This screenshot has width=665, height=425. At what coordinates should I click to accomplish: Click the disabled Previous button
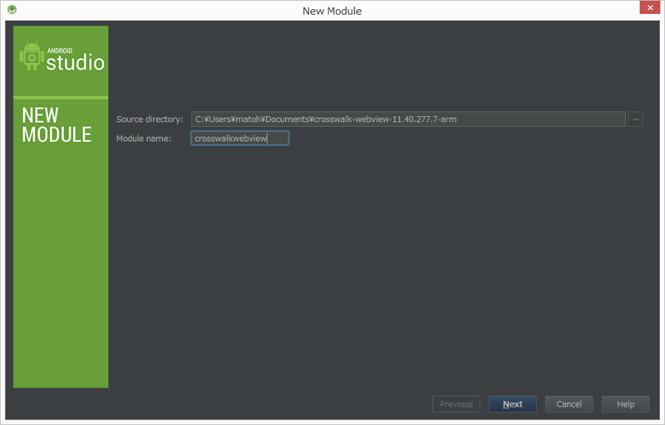tap(456, 404)
